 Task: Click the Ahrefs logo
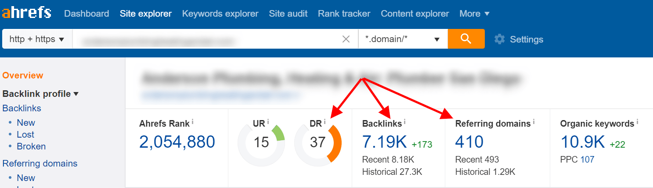point(27,13)
